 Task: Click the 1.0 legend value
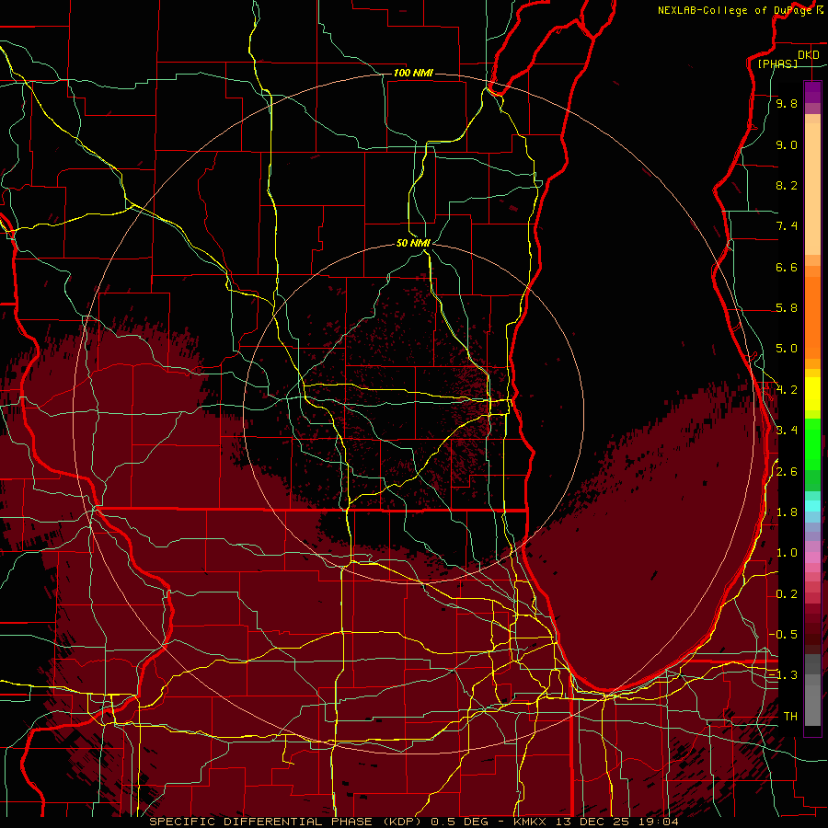[787, 553]
